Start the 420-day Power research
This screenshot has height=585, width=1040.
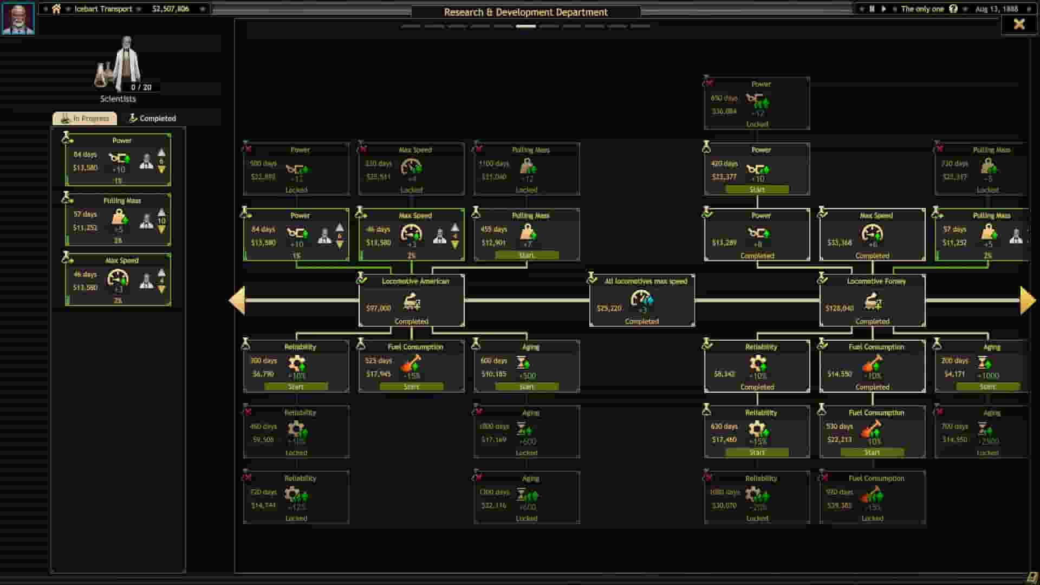[x=757, y=189]
